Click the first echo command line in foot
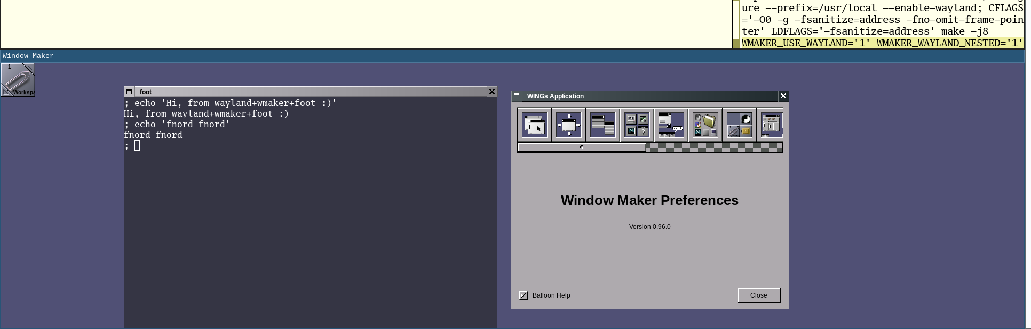Image resolution: width=1031 pixels, height=329 pixels. [x=230, y=103]
